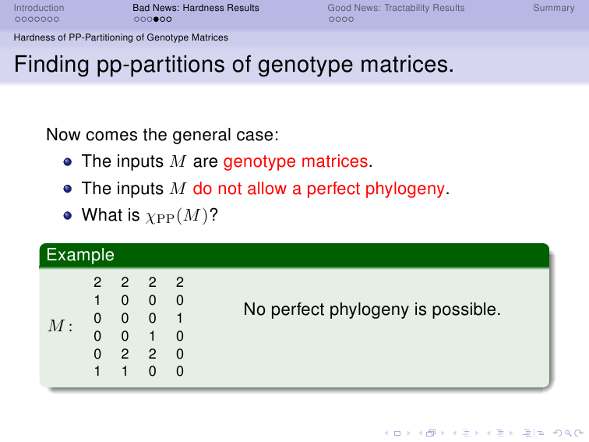Click the bullet 'What is χPP(M)?'
The width and height of the screenshot is (589, 442).
(x=150, y=215)
